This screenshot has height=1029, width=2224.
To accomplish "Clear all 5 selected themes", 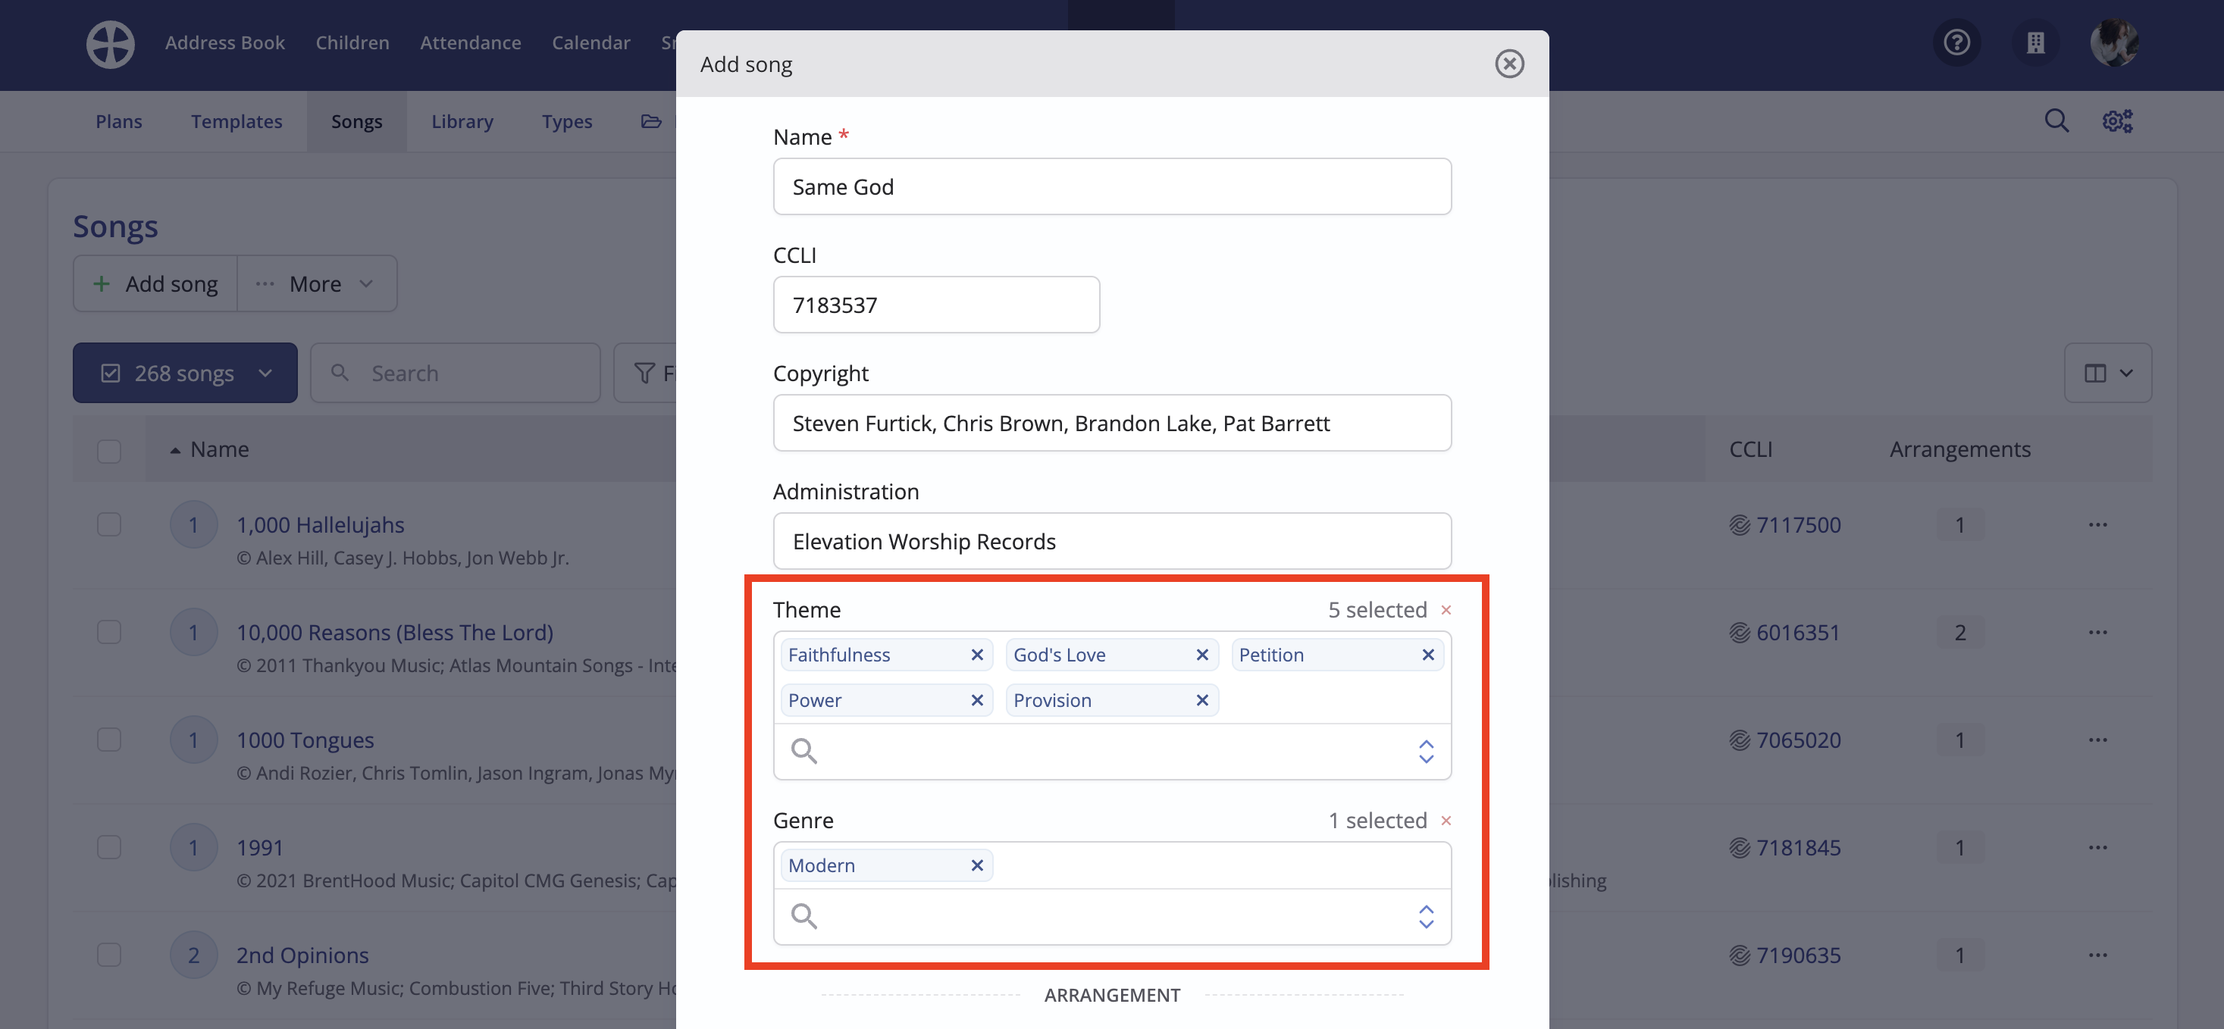I will [x=1446, y=610].
